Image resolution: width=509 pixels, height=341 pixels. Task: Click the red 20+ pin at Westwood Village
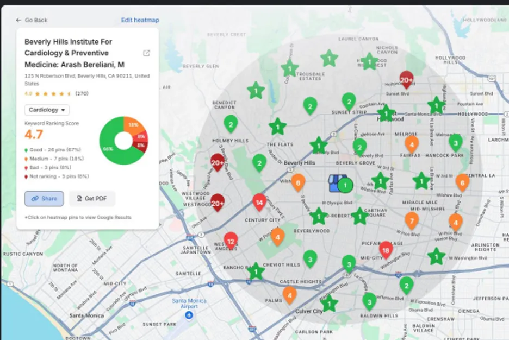click(x=218, y=203)
